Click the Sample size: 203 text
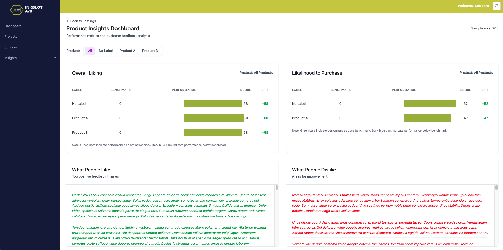This screenshot has height=250, width=503. pos(485,28)
